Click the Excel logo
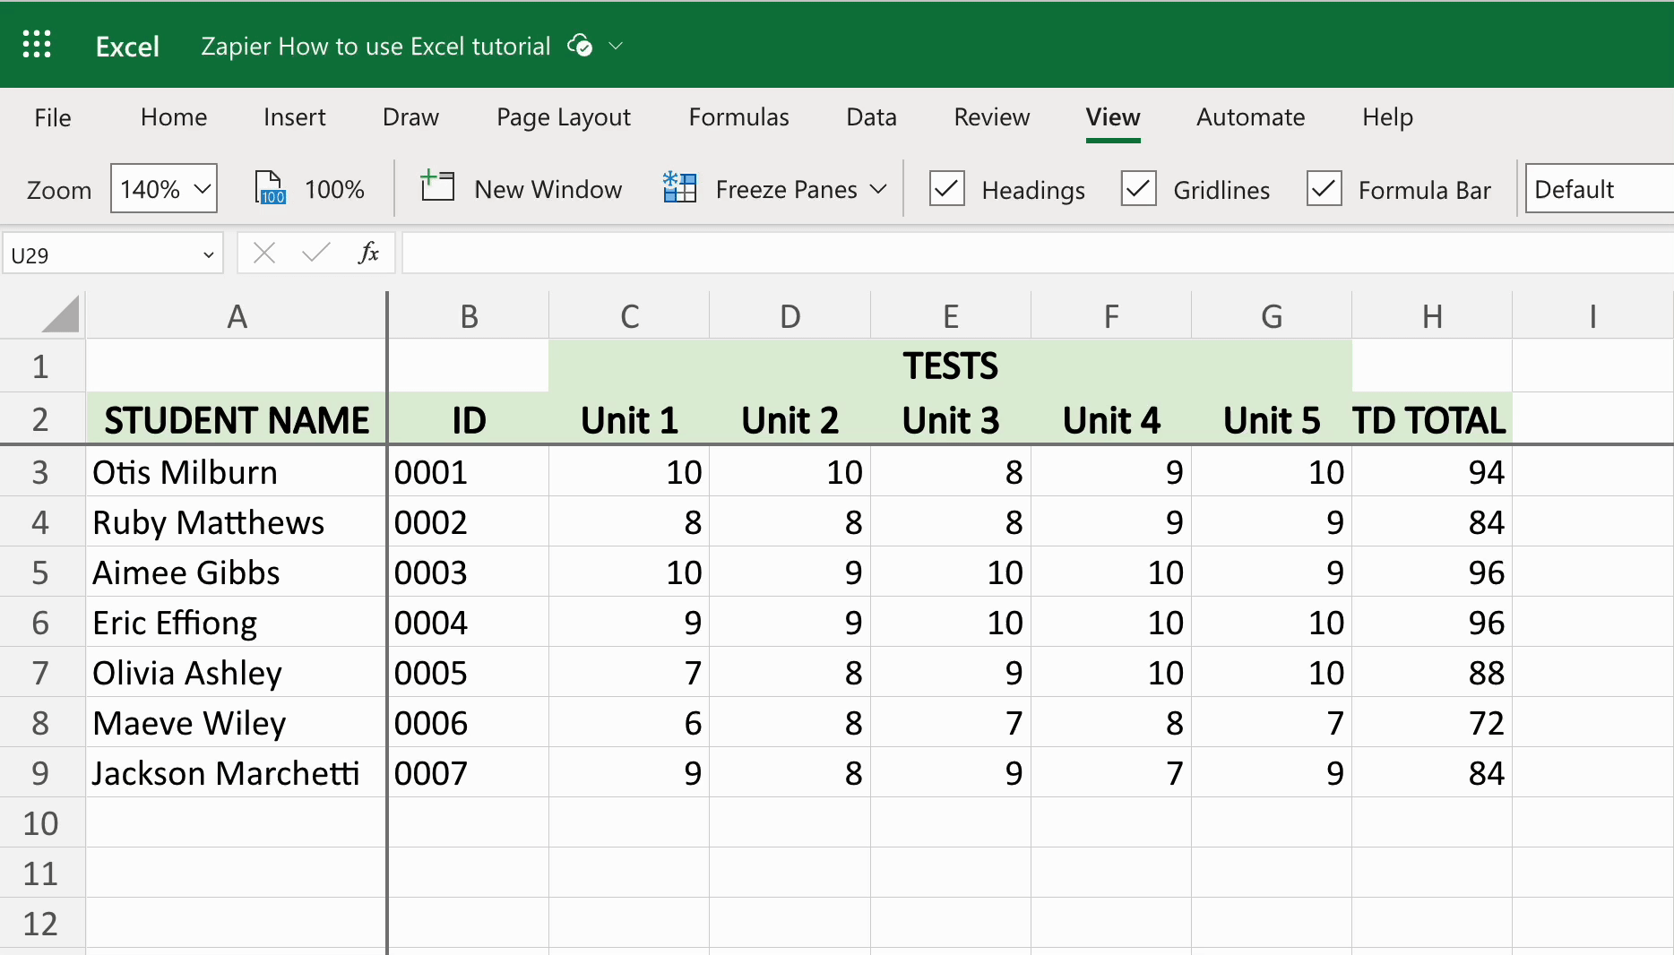The width and height of the screenshot is (1674, 955). [x=126, y=45]
